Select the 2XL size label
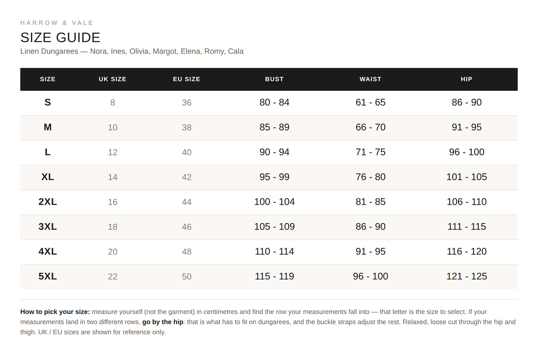Viewport: 538px width, 353px height. [48, 202]
